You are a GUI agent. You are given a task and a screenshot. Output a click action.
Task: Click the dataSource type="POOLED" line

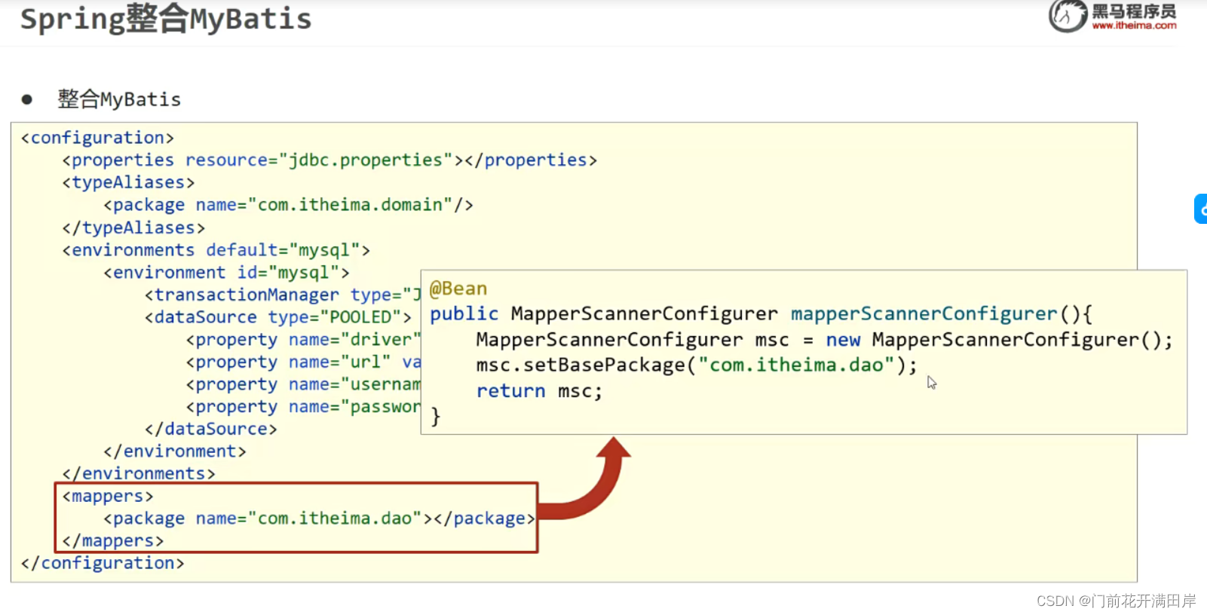point(278,317)
